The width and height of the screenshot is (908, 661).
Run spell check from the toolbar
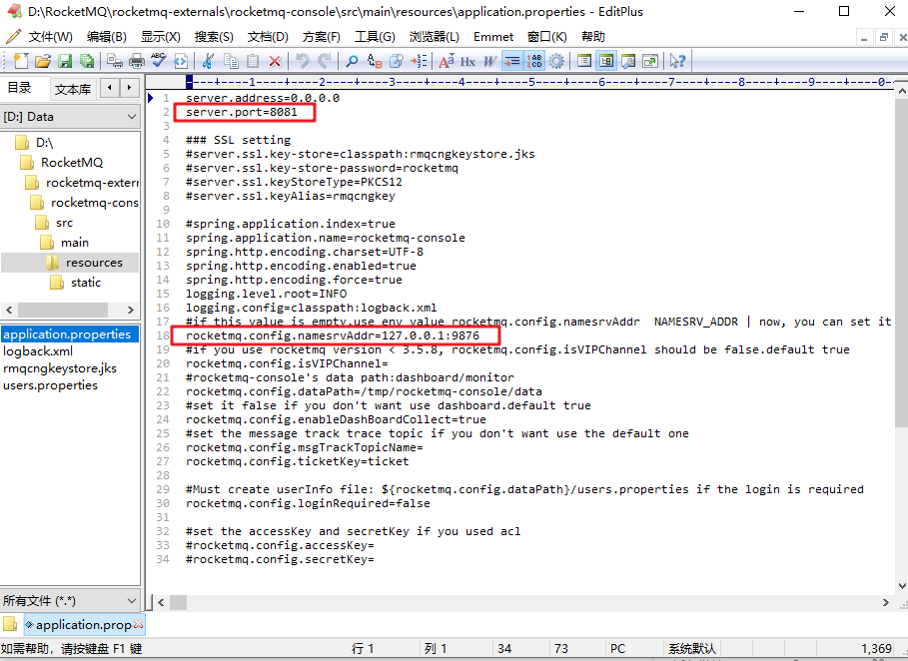[x=158, y=61]
